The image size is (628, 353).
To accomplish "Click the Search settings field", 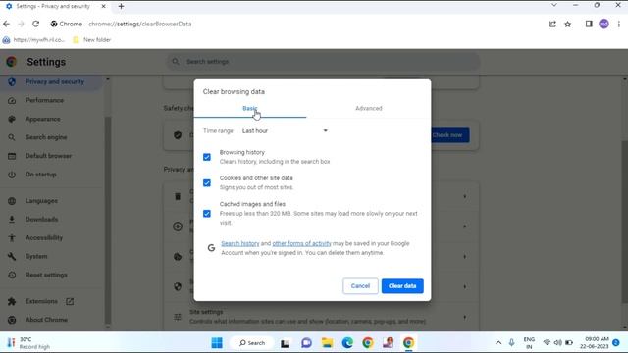I will 323,62.
